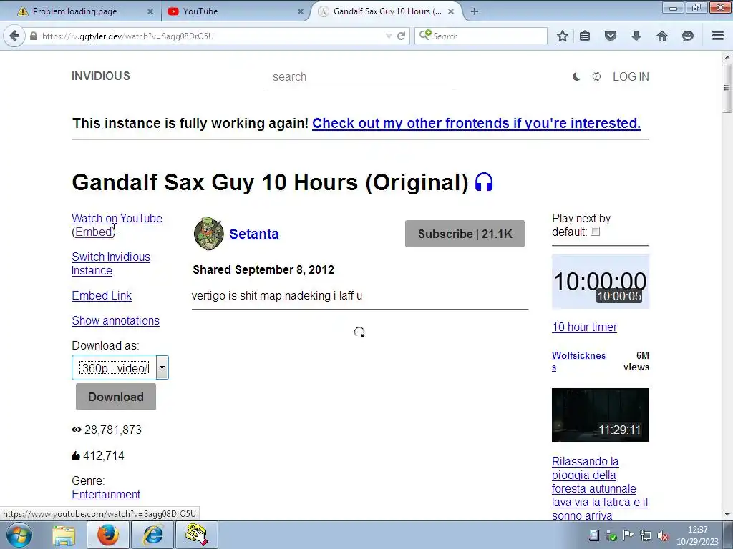733x549 pixels.
Task: Open Switch Invidious Instance link
Action: click(111, 264)
